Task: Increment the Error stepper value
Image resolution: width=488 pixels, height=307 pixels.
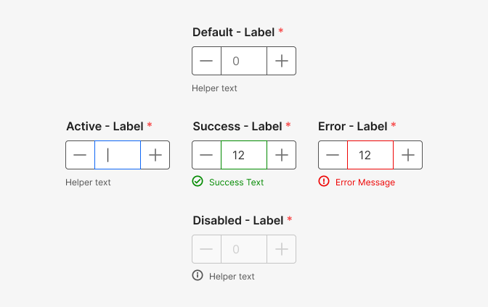Action: 407,155
